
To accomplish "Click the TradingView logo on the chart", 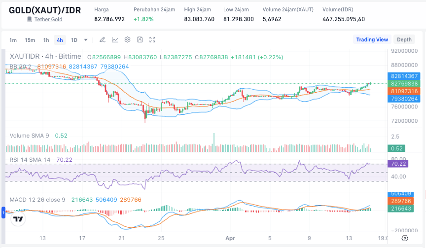I will [19, 219].
